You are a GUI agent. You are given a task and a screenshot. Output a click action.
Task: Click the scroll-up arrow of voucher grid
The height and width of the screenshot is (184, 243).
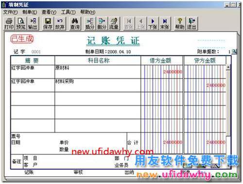[228, 67]
